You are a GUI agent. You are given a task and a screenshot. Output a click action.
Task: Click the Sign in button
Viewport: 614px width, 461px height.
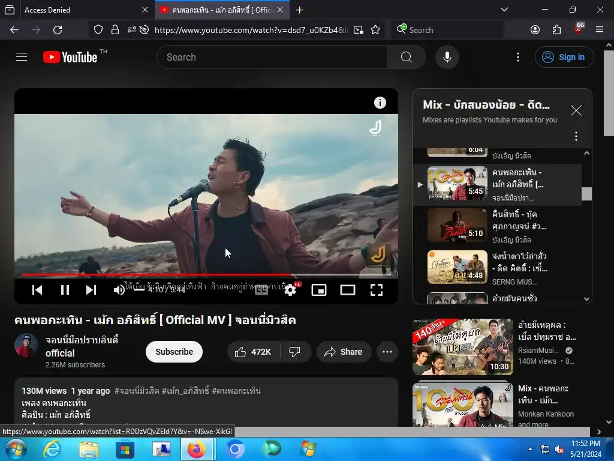pyautogui.click(x=564, y=57)
